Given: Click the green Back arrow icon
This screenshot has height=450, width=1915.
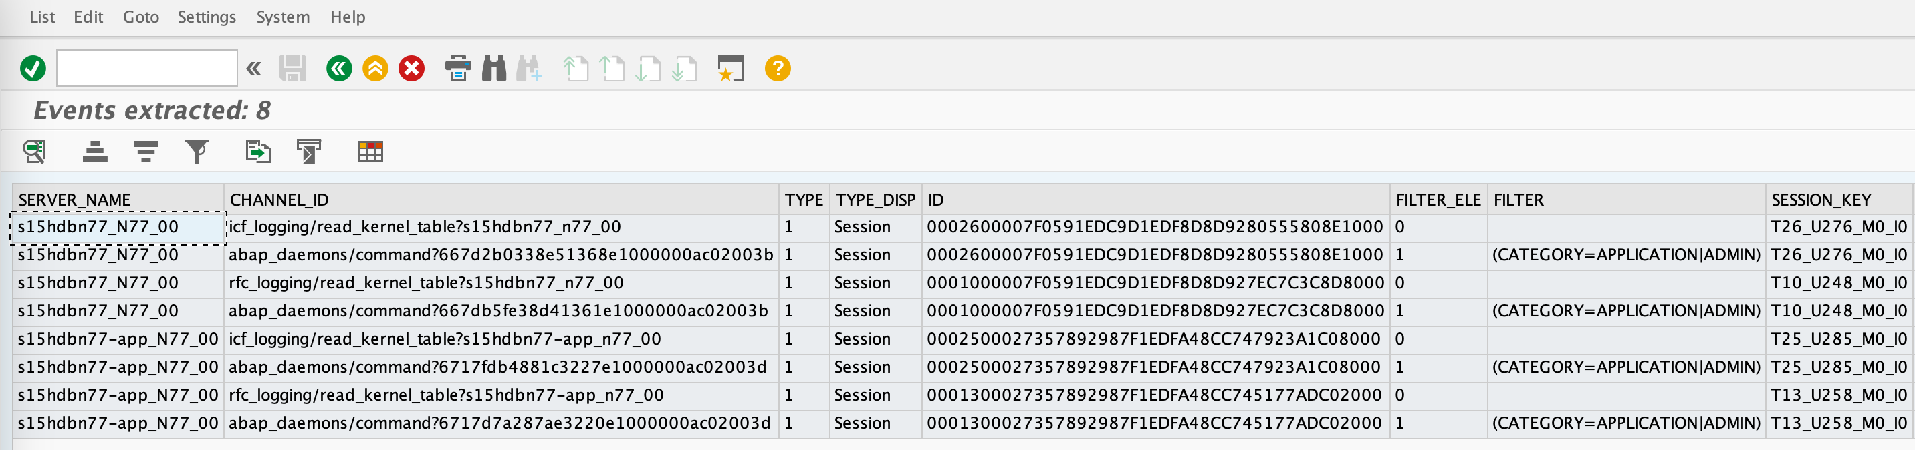Looking at the screenshot, I should (339, 69).
